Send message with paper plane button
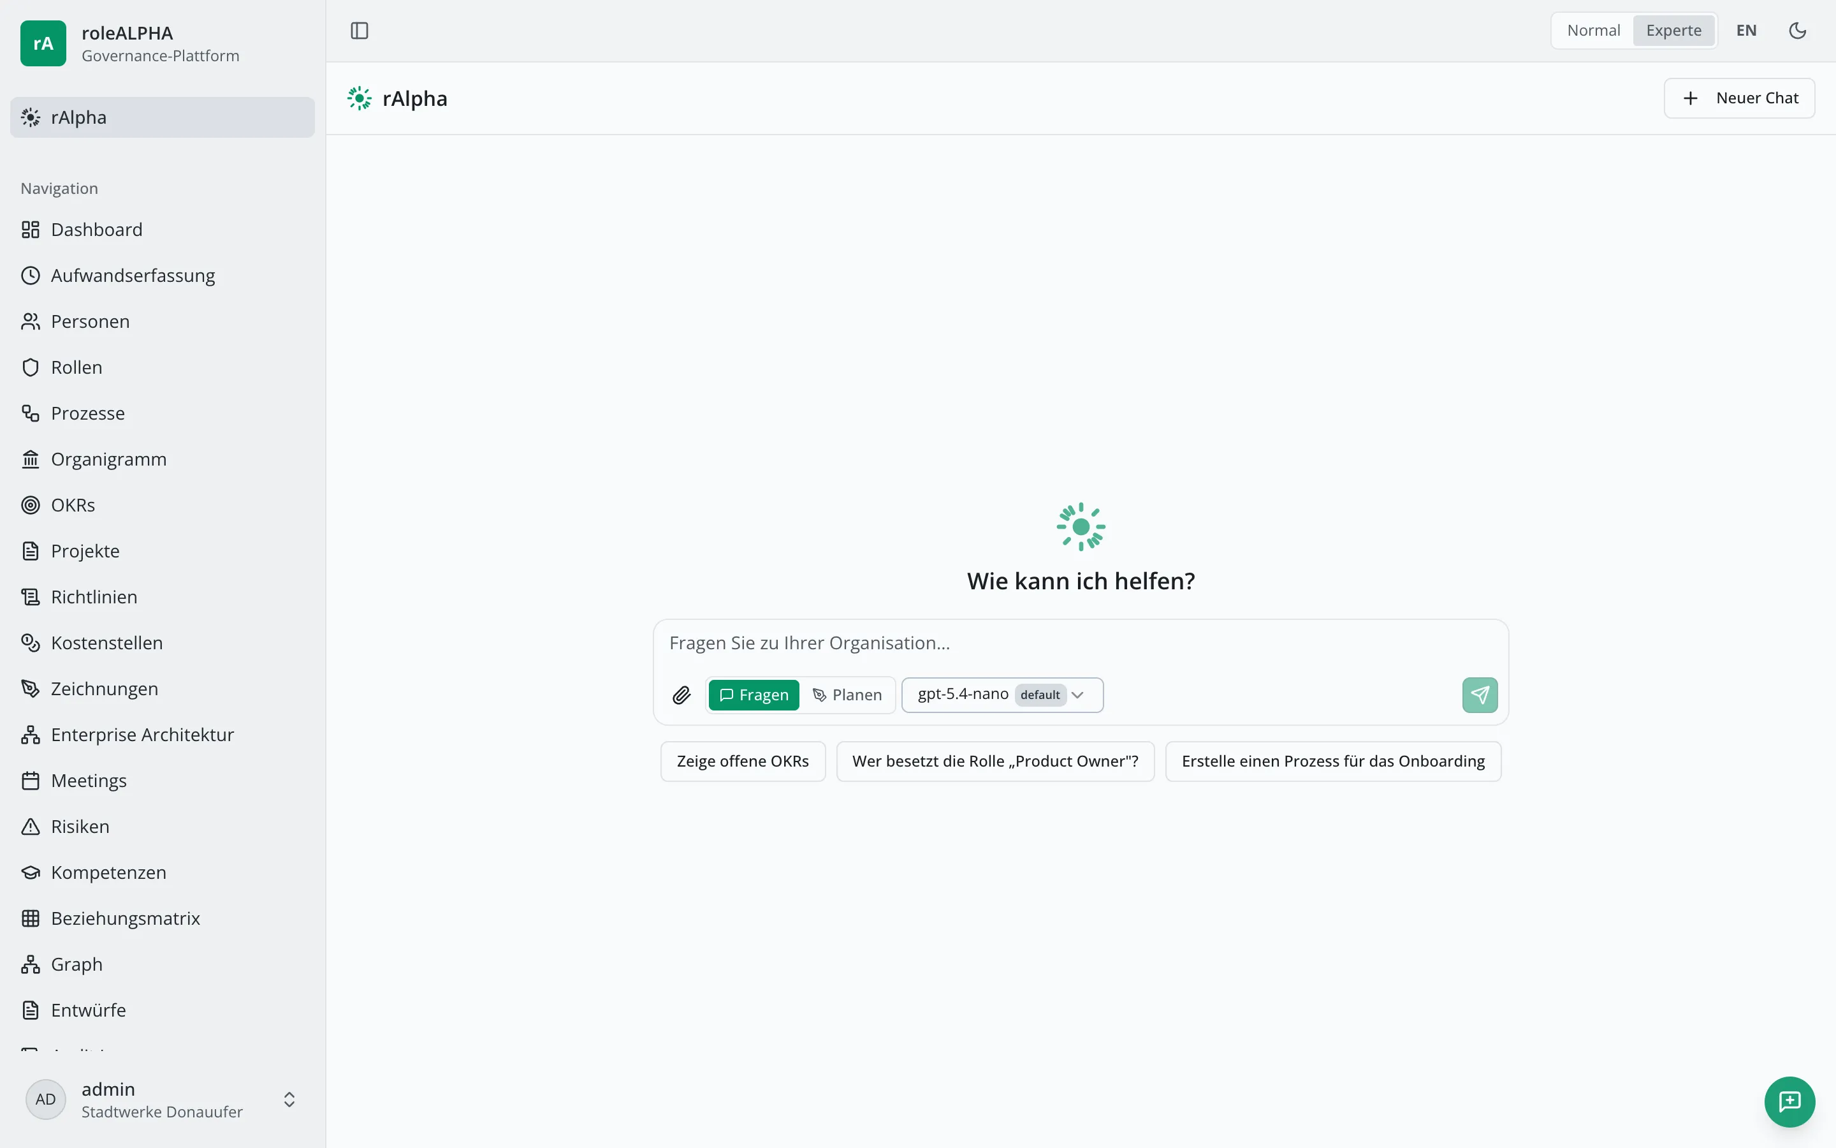 (x=1480, y=695)
